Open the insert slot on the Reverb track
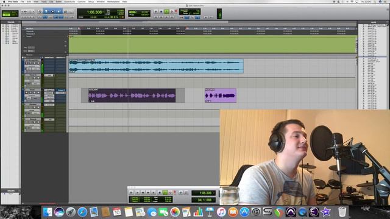The height and width of the screenshot is (219, 390). (x=49, y=119)
